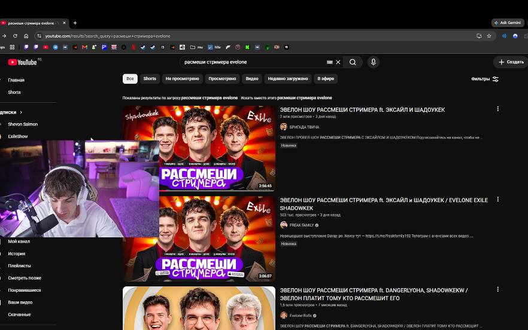Click the blue sound-wave extension icon
This screenshot has height=330, width=528.
[504, 36]
